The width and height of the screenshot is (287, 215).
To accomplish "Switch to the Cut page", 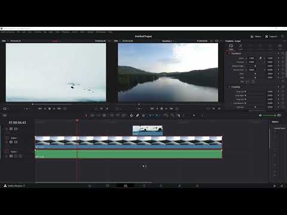I will pos(108,186).
